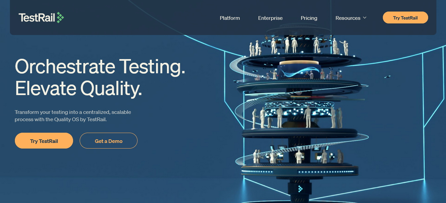
Task: Click the TestRail wordmark in the header
Action: pyautogui.click(x=36, y=18)
